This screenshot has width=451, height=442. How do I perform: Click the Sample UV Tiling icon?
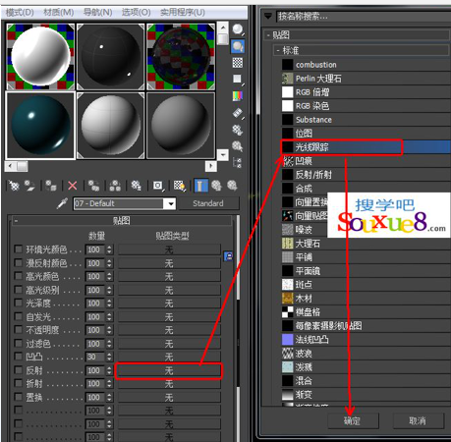(x=238, y=79)
